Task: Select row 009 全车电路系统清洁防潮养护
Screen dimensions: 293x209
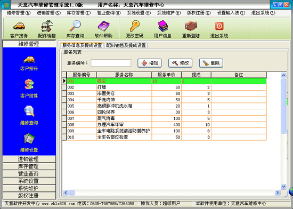Action: (167, 131)
